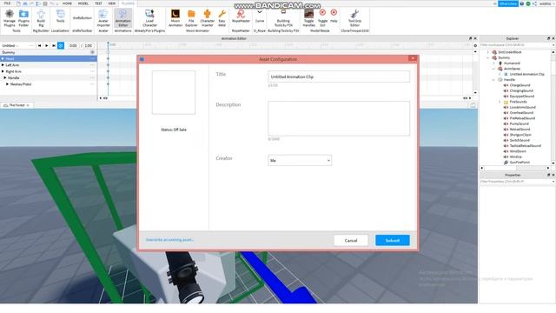Click the Load Character plugin
Viewport: 556px width, 313px height.
click(149, 18)
